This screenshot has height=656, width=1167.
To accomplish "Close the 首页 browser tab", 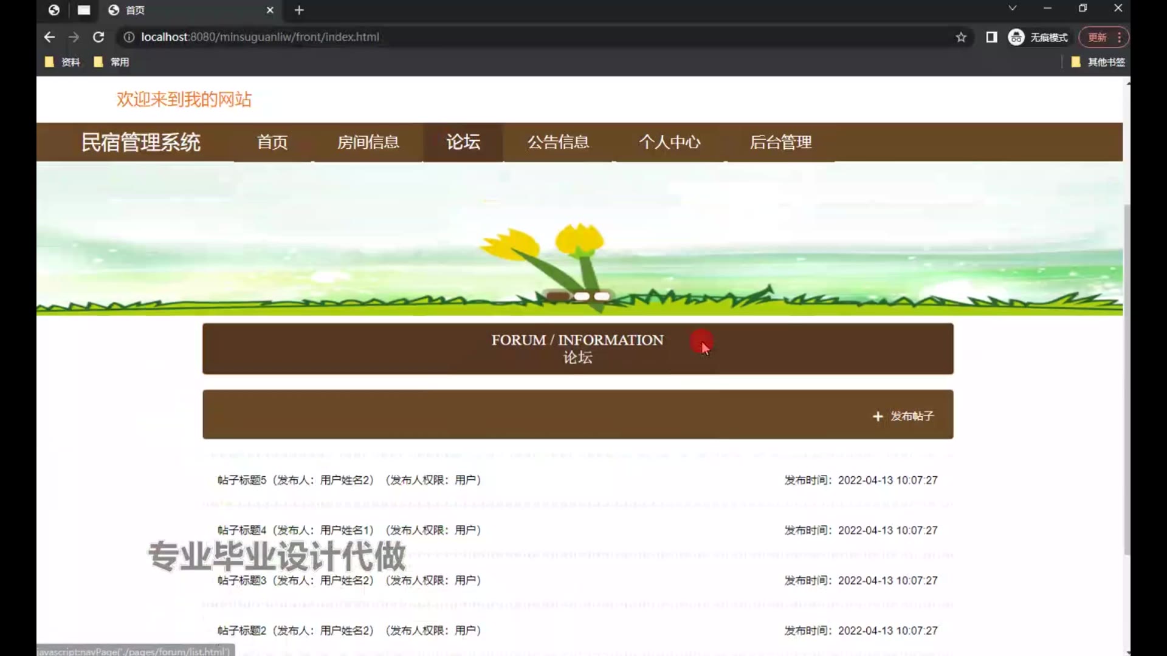I will point(270,10).
